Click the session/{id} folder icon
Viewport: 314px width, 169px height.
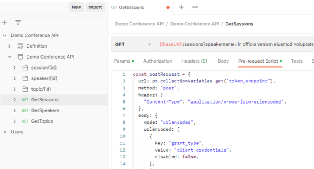(25, 68)
